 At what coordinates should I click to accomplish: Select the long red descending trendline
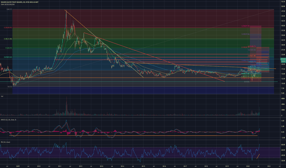[154, 57]
